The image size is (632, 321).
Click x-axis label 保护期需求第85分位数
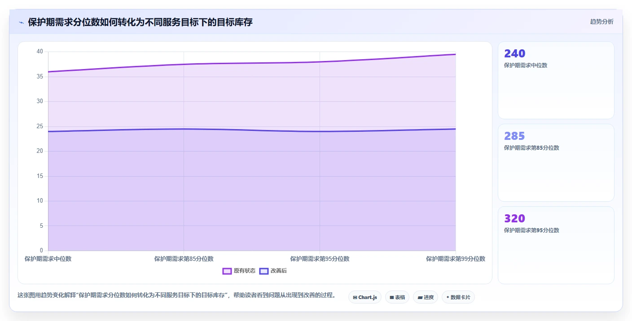(x=184, y=259)
